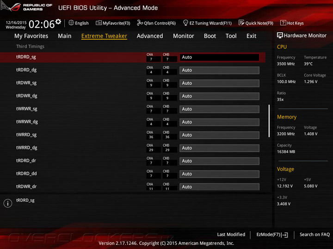The height and width of the screenshot is (249, 333).
Task: Click the +12V reading 12.192 V
Action: [x=285, y=186]
